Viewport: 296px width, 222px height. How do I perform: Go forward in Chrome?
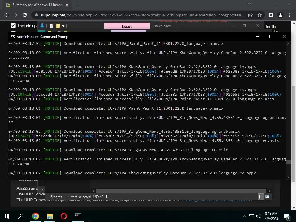point(16,15)
